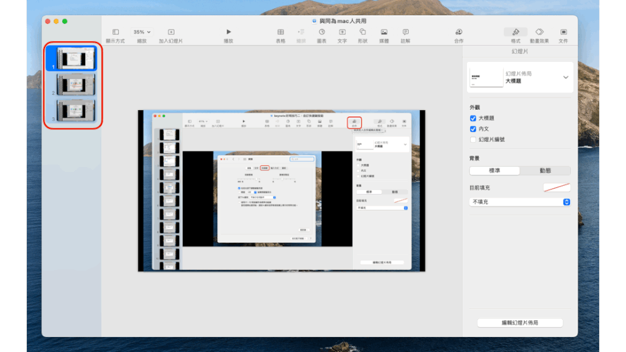Screen dimensions: 626x352
Task: Click the 編輯幻燈片佈局 button
Action: pos(520,323)
